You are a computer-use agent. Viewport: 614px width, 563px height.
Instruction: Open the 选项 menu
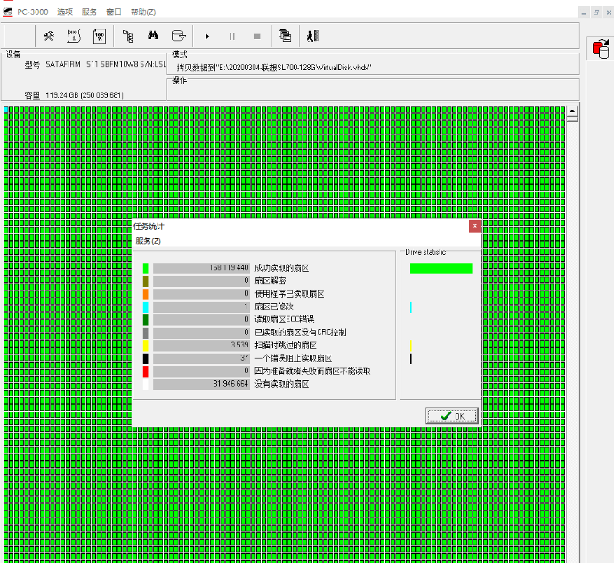coord(65,12)
